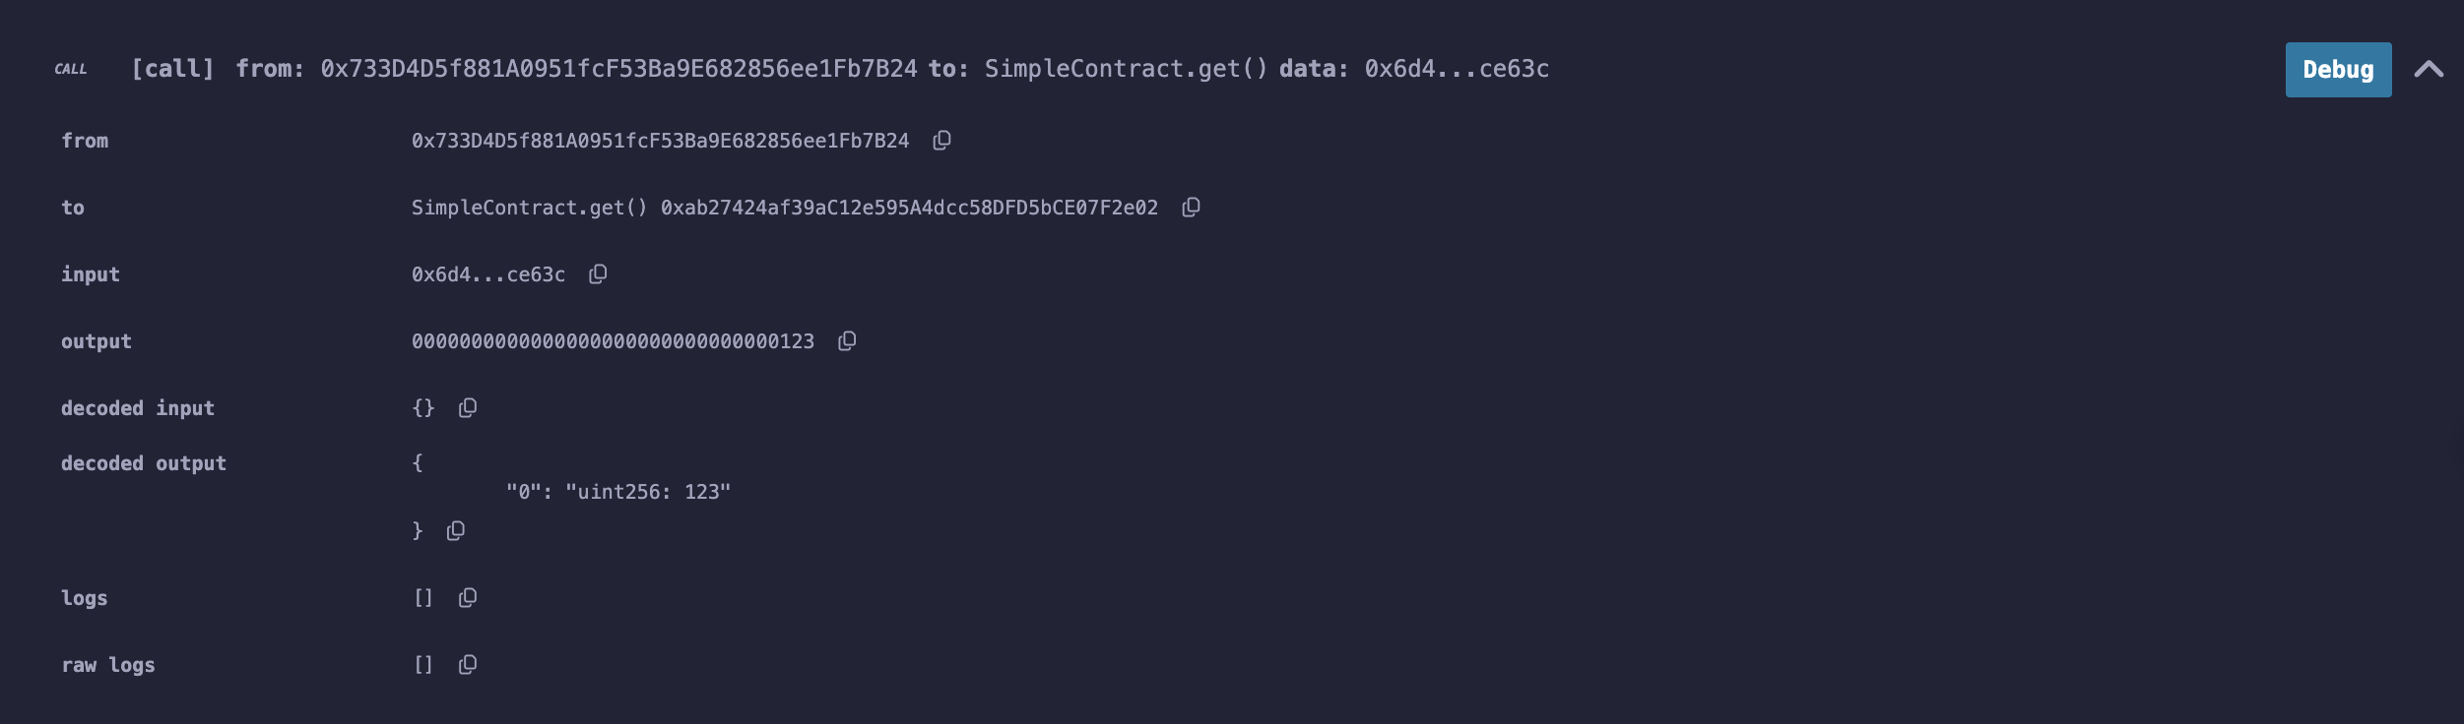2464x724 pixels.
Task: Copy the raw logs value
Action: pyautogui.click(x=468, y=665)
